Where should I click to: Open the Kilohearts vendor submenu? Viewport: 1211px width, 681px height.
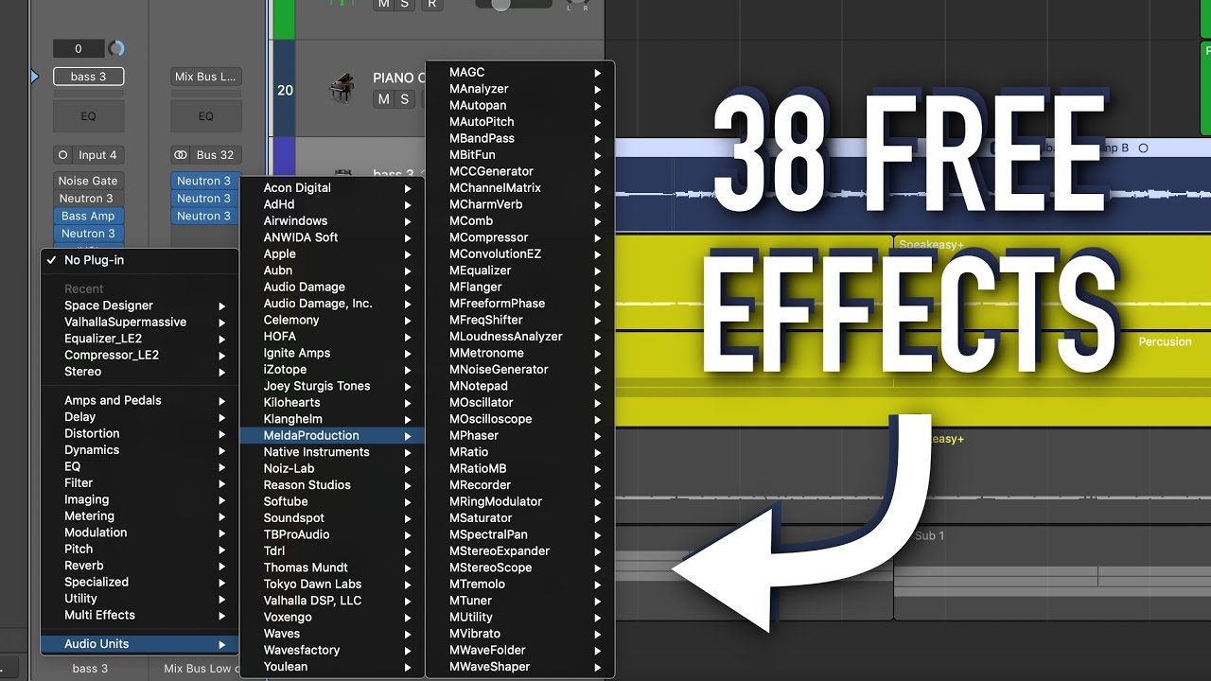point(332,403)
